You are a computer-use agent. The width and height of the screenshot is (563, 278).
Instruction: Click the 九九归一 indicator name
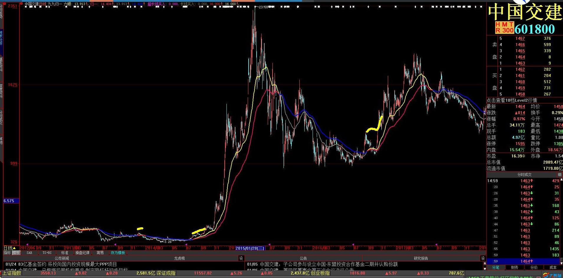tap(55, 4)
